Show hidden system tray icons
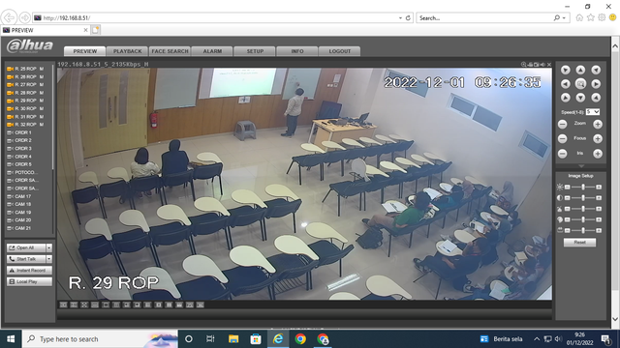The height and width of the screenshot is (348, 620). 537,339
